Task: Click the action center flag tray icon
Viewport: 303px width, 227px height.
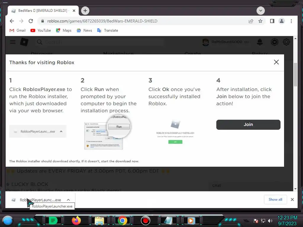Action: point(256,220)
